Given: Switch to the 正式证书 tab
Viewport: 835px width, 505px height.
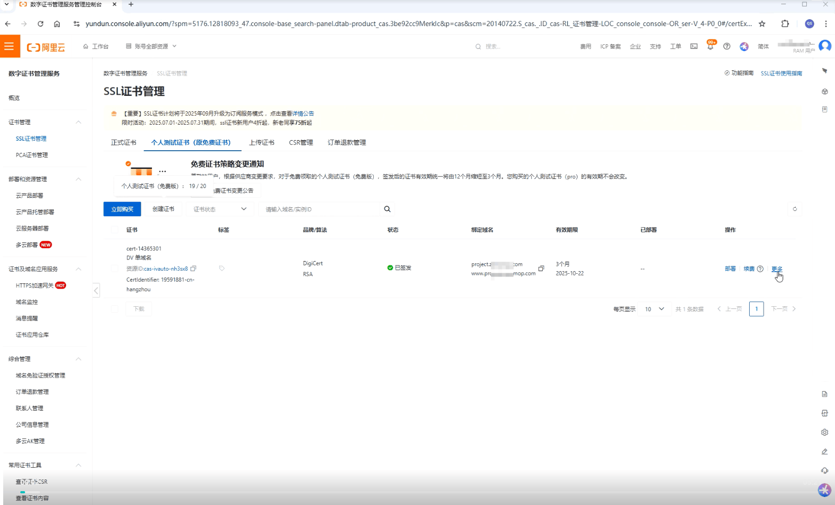Looking at the screenshot, I should tap(124, 142).
